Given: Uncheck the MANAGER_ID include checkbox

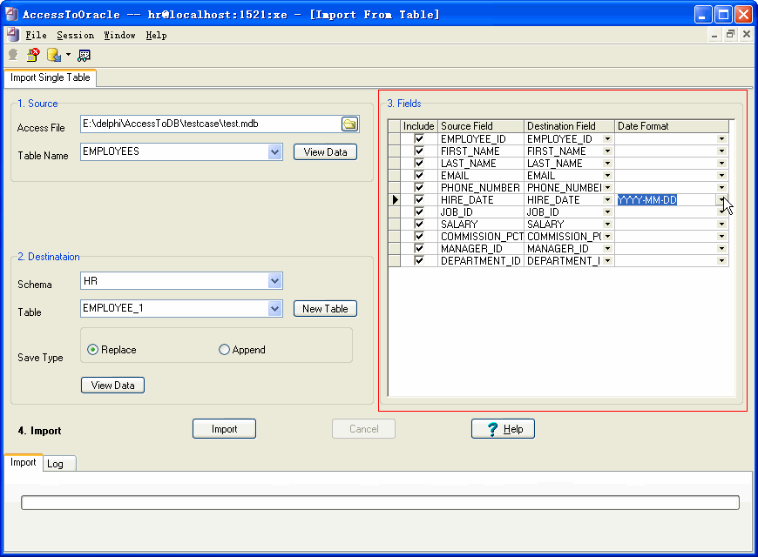Looking at the screenshot, I should [x=419, y=248].
